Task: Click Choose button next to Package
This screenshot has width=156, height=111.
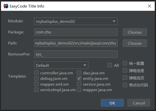Action: point(135,32)
